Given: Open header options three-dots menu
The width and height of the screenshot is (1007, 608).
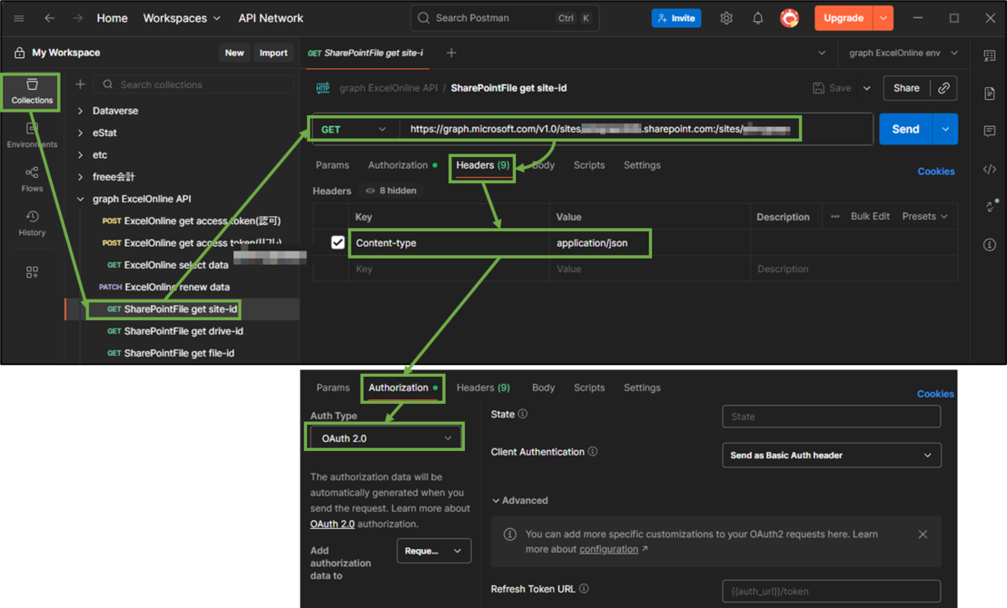Looking at the screenshot, I should pos(835,217).
